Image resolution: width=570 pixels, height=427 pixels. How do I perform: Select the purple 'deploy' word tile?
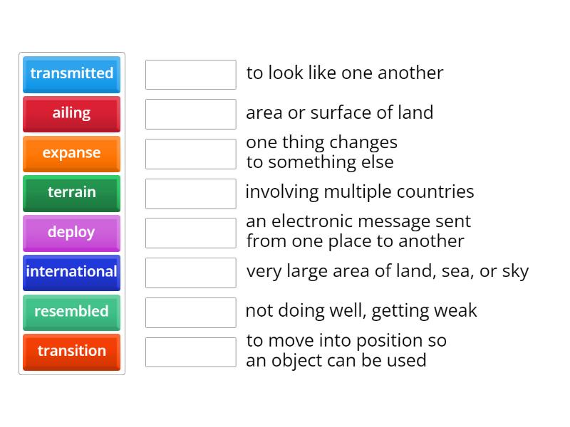pos(71,233)
